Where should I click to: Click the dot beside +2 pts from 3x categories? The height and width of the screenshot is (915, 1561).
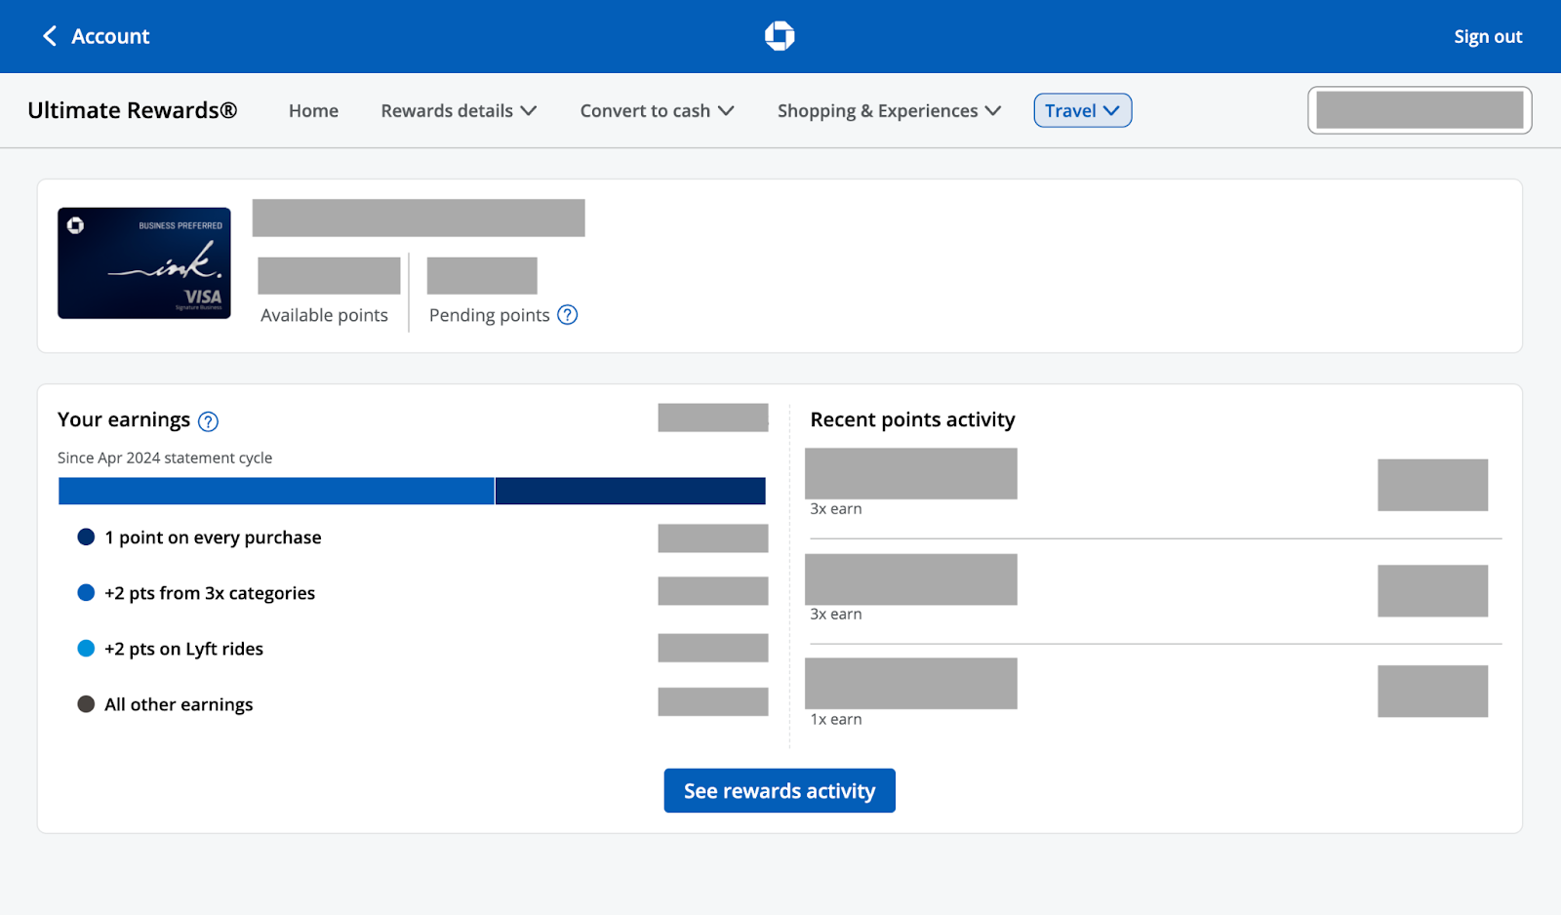pyautogui.click(x=86, y=593)
